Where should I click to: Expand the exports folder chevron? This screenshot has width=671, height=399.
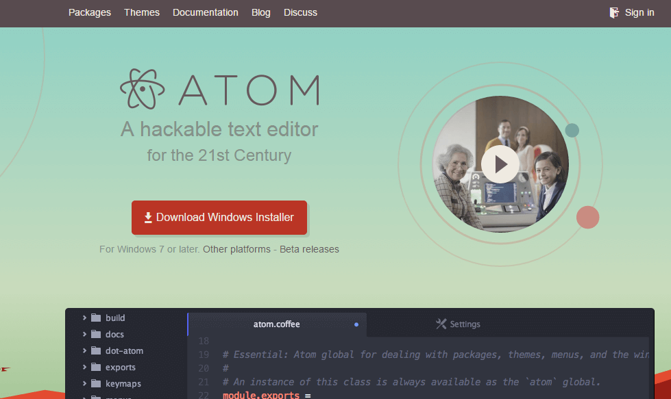point(84,367)
